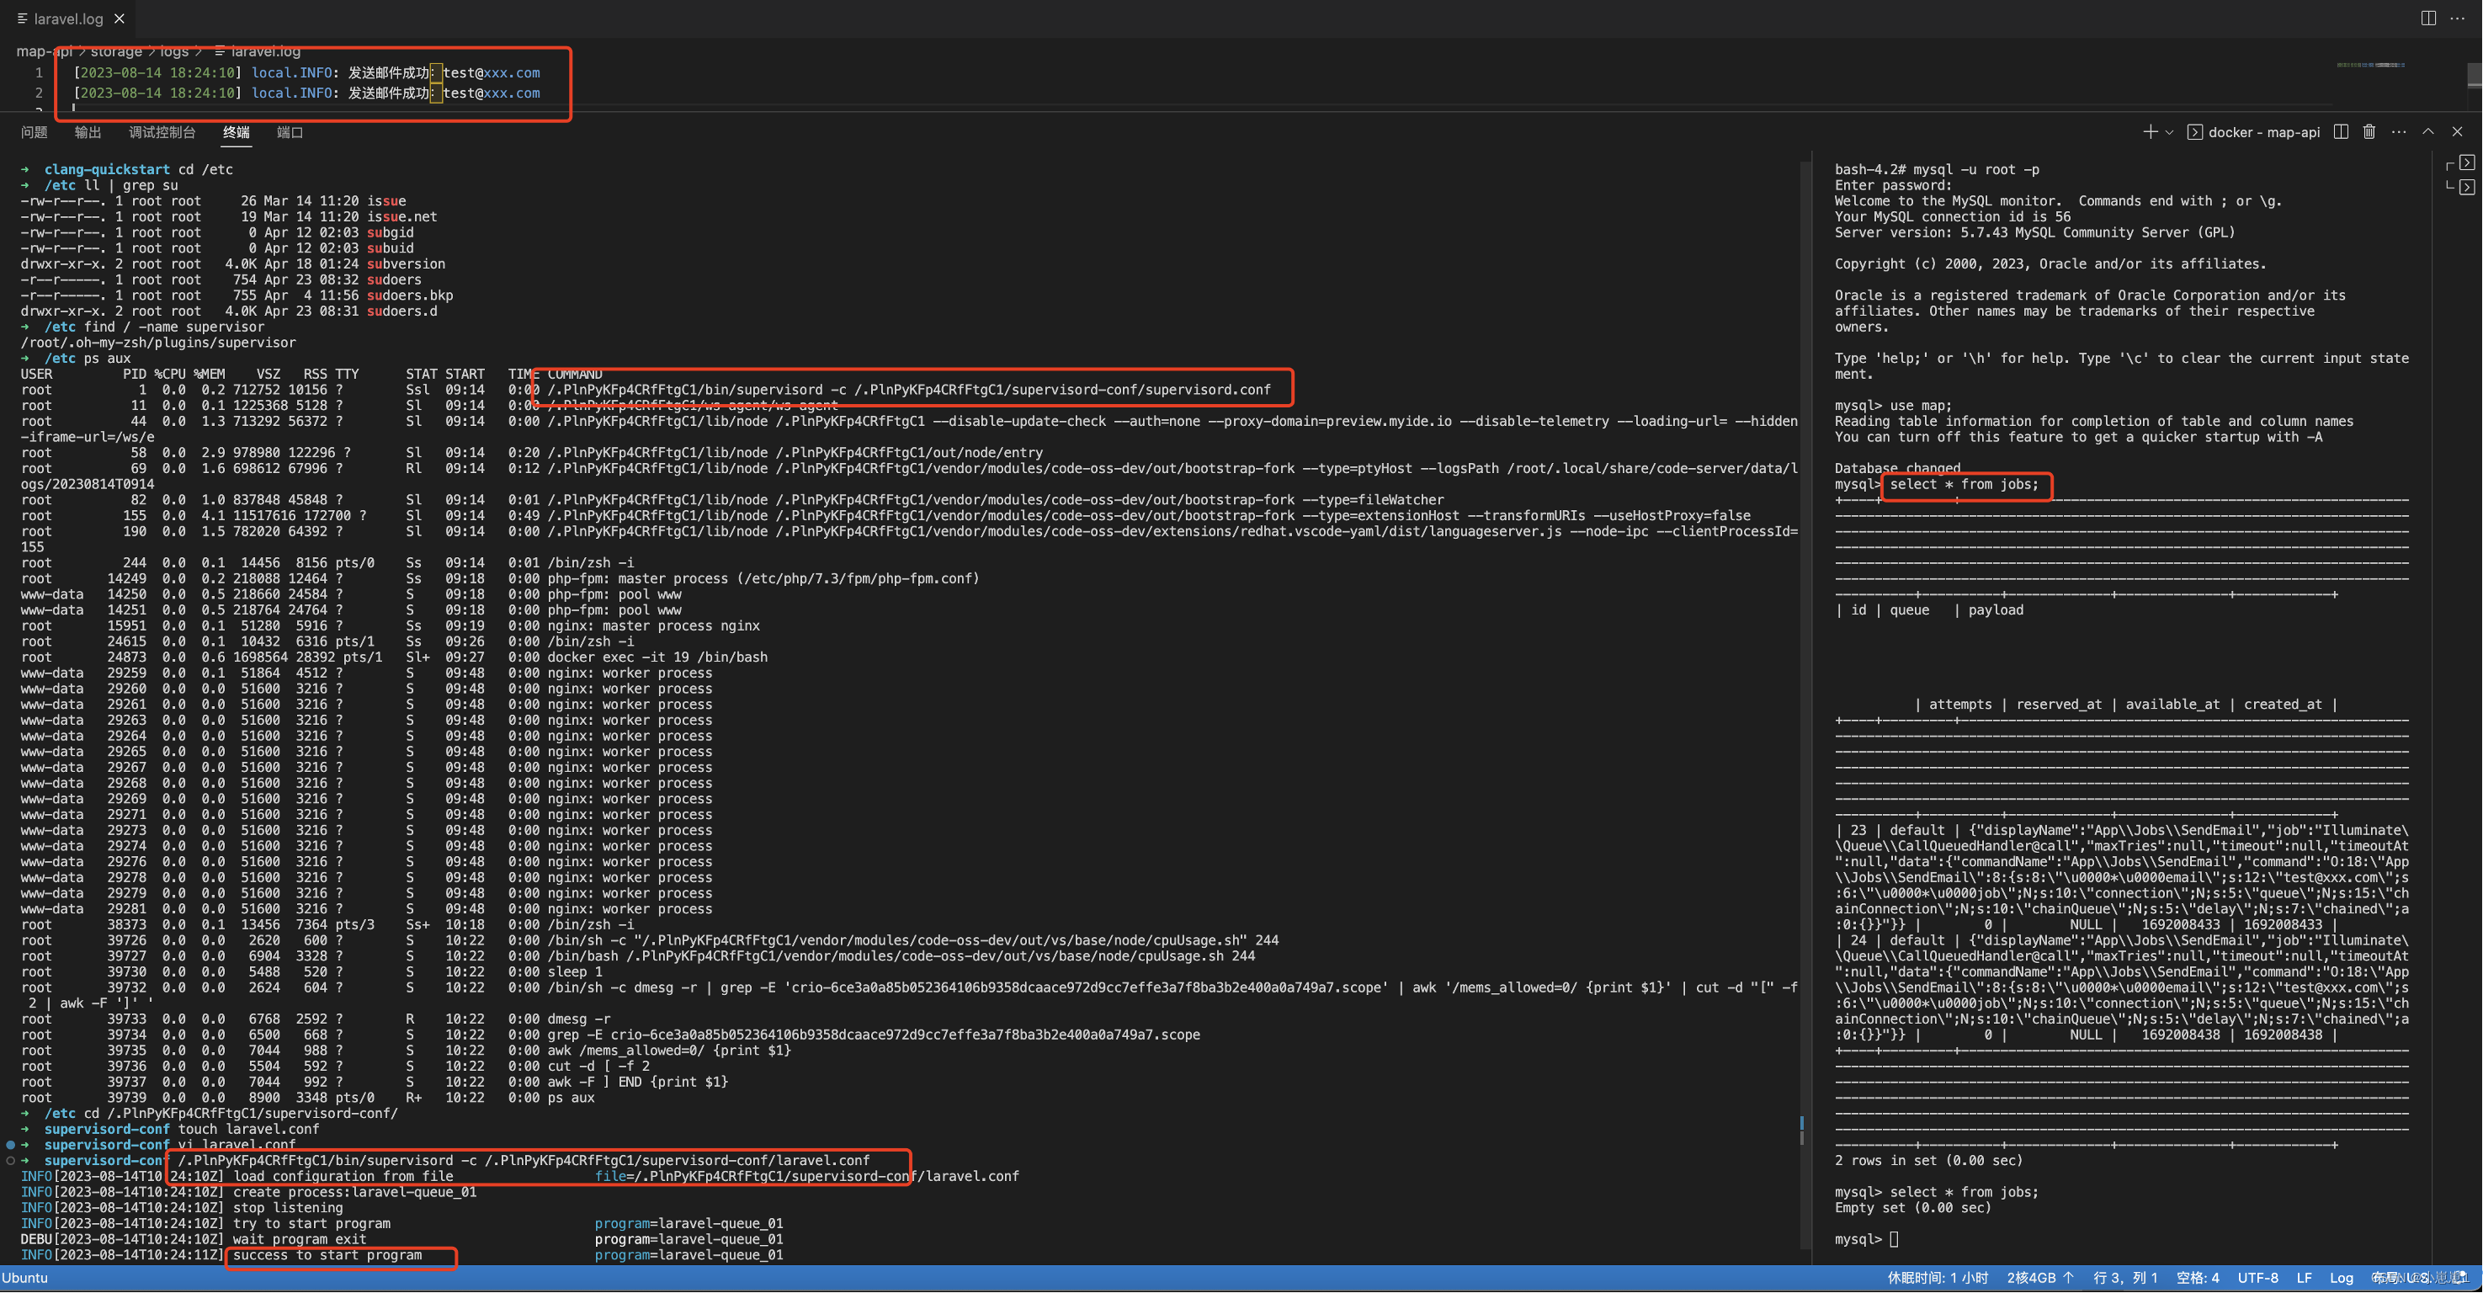This screenshot has height=1293, width=2483.
Task: Click the test@xxx.com address on log line 1
Action: (x=492, y=72)
